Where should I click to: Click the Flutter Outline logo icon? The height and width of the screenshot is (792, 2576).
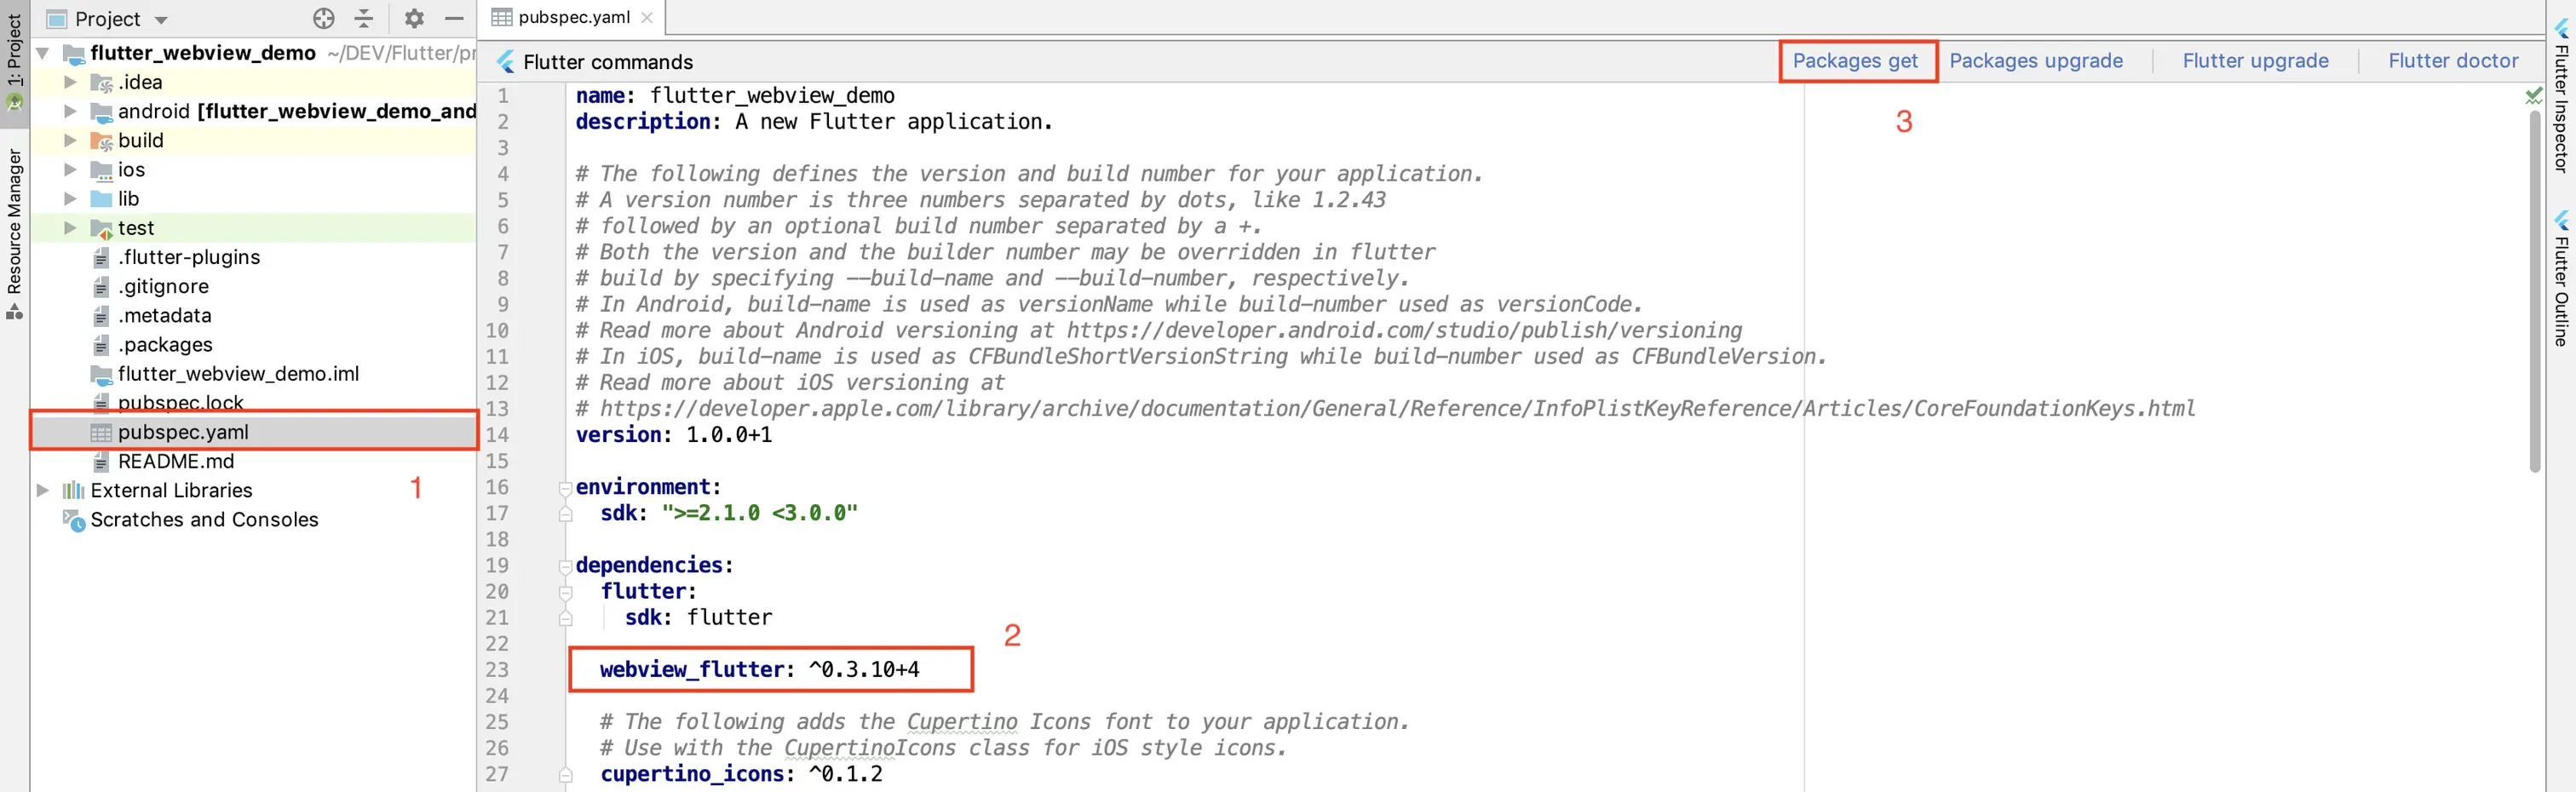(2561, 220)
